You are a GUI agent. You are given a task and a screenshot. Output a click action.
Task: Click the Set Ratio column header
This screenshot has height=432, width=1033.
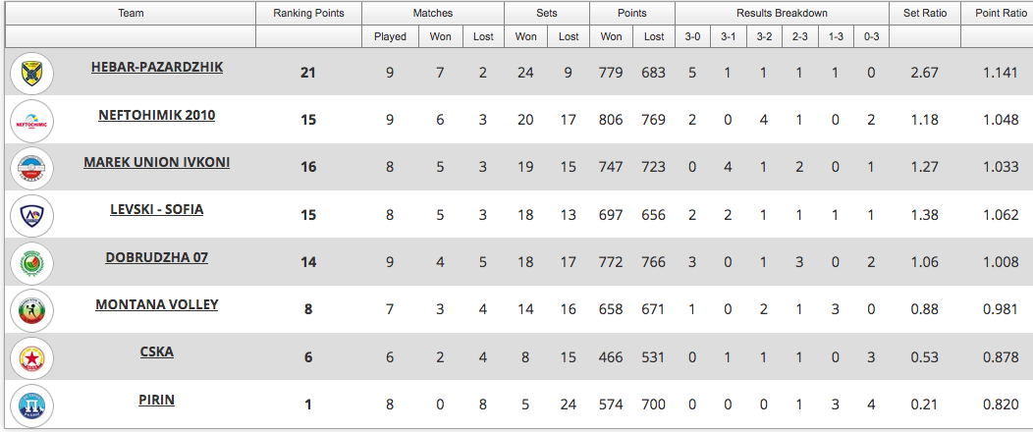[x=925, y=13]
